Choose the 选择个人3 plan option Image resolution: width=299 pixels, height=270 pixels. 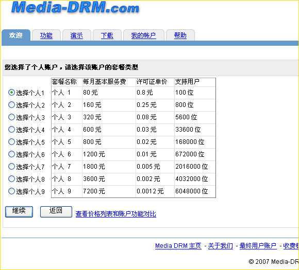(x=11, y=117)
